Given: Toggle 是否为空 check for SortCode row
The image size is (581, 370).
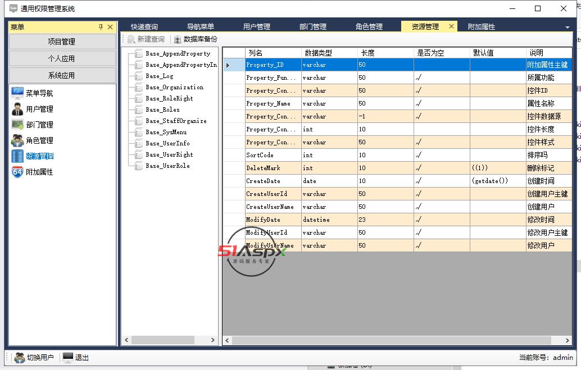Looking at the screenshot, I should click(419, 155).
